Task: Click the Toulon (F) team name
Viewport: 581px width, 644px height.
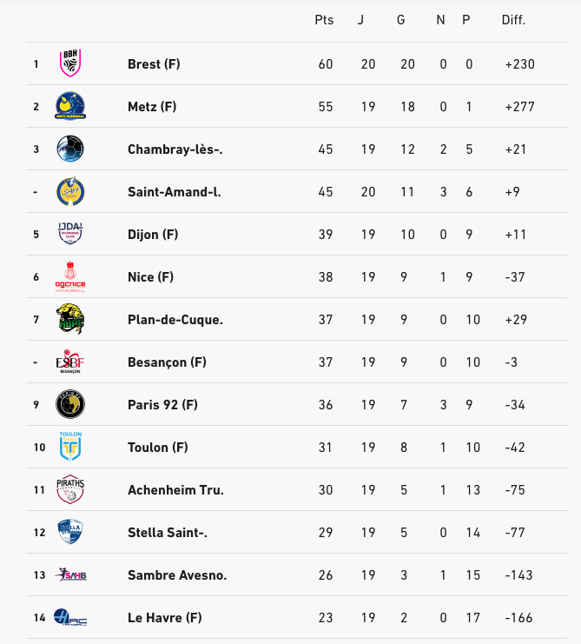Action: click(x=158, y=447)
